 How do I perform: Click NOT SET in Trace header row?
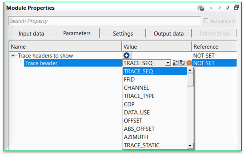click(x=204, y=63)
